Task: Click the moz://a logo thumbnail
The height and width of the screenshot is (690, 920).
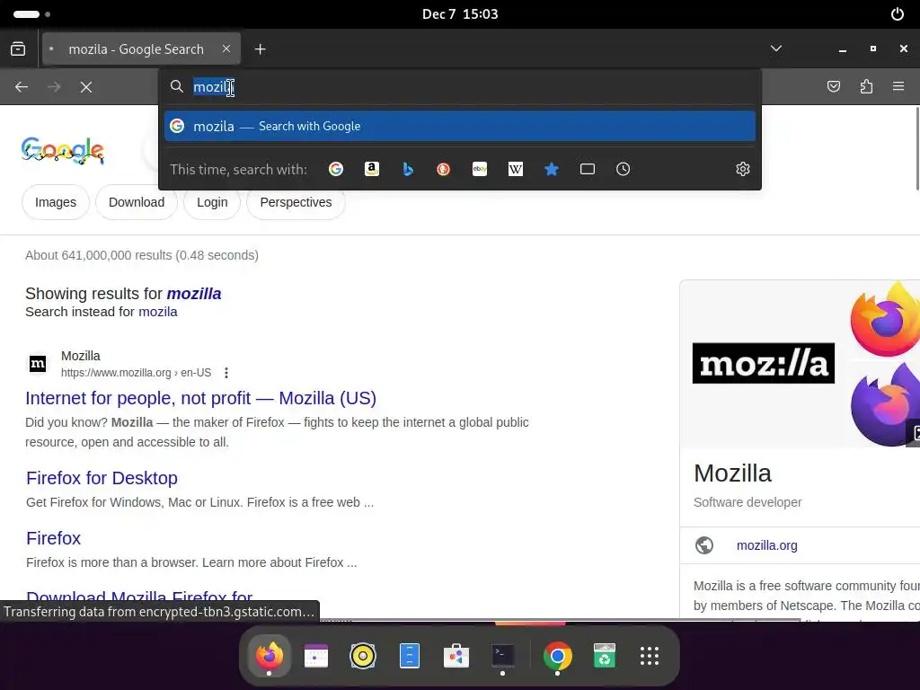Action: coord(764,363)
